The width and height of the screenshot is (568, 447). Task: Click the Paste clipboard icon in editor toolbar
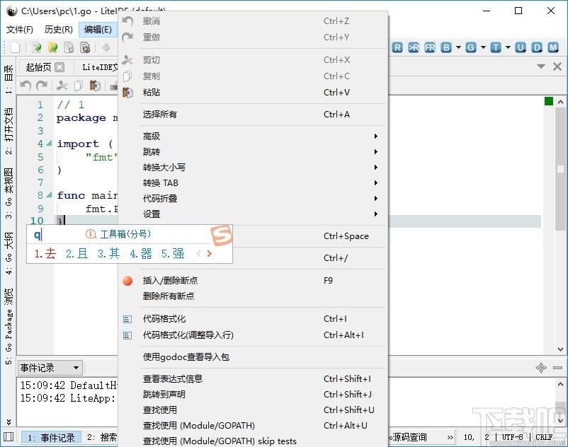point(95,86)
